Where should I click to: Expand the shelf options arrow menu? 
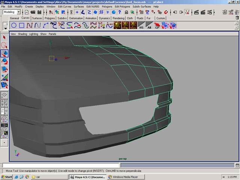[x=5, y=27]
